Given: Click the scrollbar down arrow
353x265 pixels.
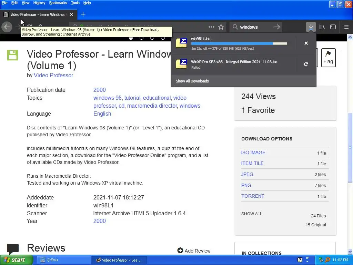Looking at the screenshot, I should [x=350, y=252].
